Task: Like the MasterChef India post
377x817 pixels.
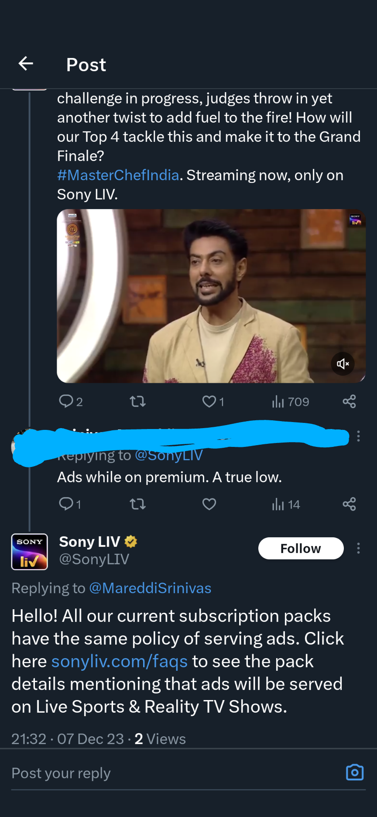Action: pyautogui.click(x=209, y=401)
